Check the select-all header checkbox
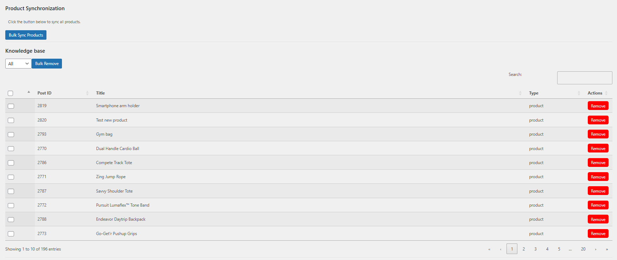The width and height of the screenshot is (617, 260). (x=11, y=93)
